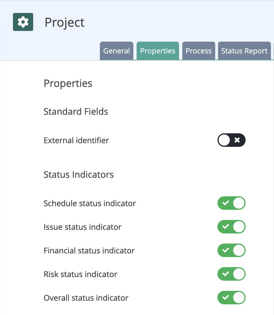Click the External identifier label
This screenshot has width=274, height=315.
pyautogui.click(x=76, y=140)
